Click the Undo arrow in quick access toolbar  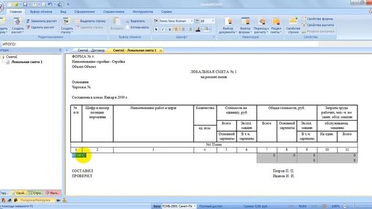51,4
